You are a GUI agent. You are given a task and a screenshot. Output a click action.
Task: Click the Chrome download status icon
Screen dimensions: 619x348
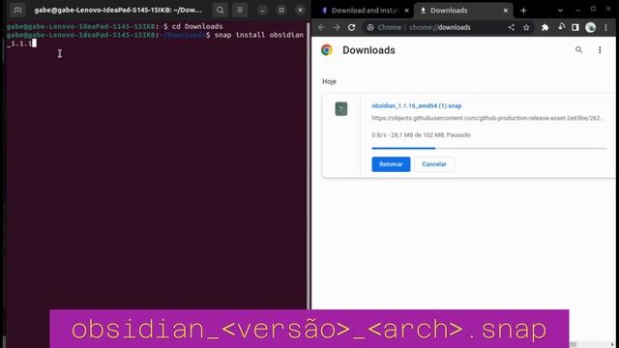[561, 27]
